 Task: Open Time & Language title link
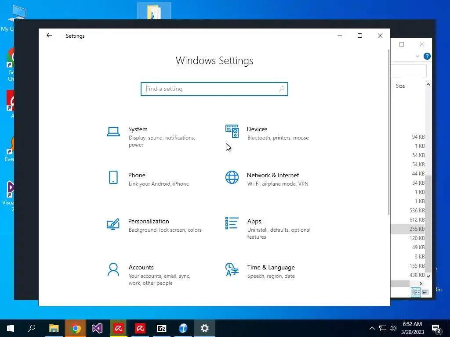(x=271, y=267)
